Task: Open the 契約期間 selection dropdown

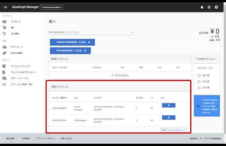Action: click(92, 32)
